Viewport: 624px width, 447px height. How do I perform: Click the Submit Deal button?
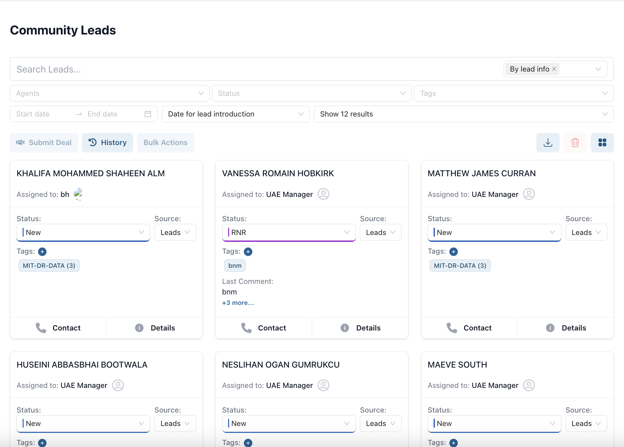tap(44, 142)
